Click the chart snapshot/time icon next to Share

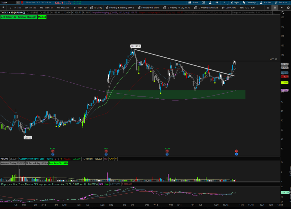tap(204, 3)
